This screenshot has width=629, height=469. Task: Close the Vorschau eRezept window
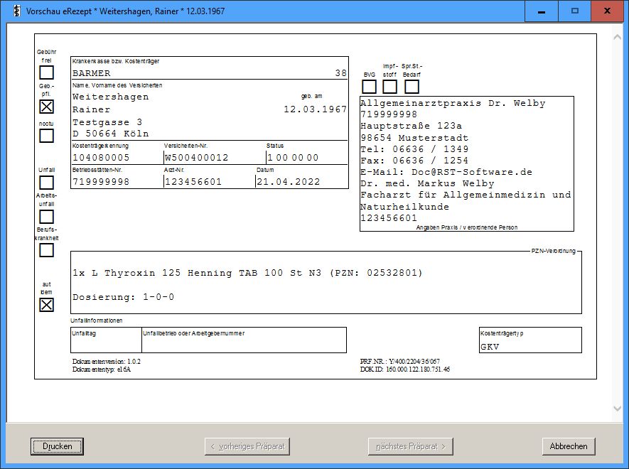[608, 11]
